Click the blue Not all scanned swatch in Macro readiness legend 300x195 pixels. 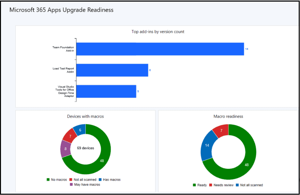[x=237, y=185]
